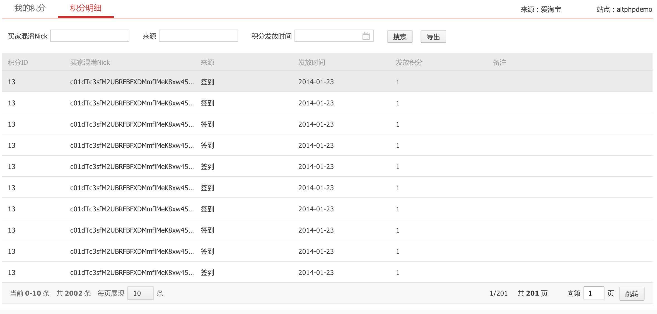Click the 买家混淆Nick column header
This screenshot has height=314, width=657.
coord(90,62)
